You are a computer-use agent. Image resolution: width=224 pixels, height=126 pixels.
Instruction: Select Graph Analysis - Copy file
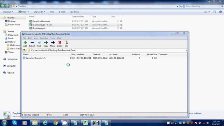pos(42,25)
